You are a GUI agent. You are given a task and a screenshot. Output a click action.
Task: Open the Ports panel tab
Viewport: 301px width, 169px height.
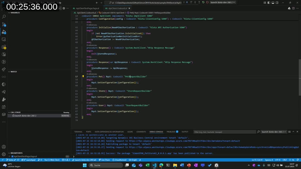point(88,132)
